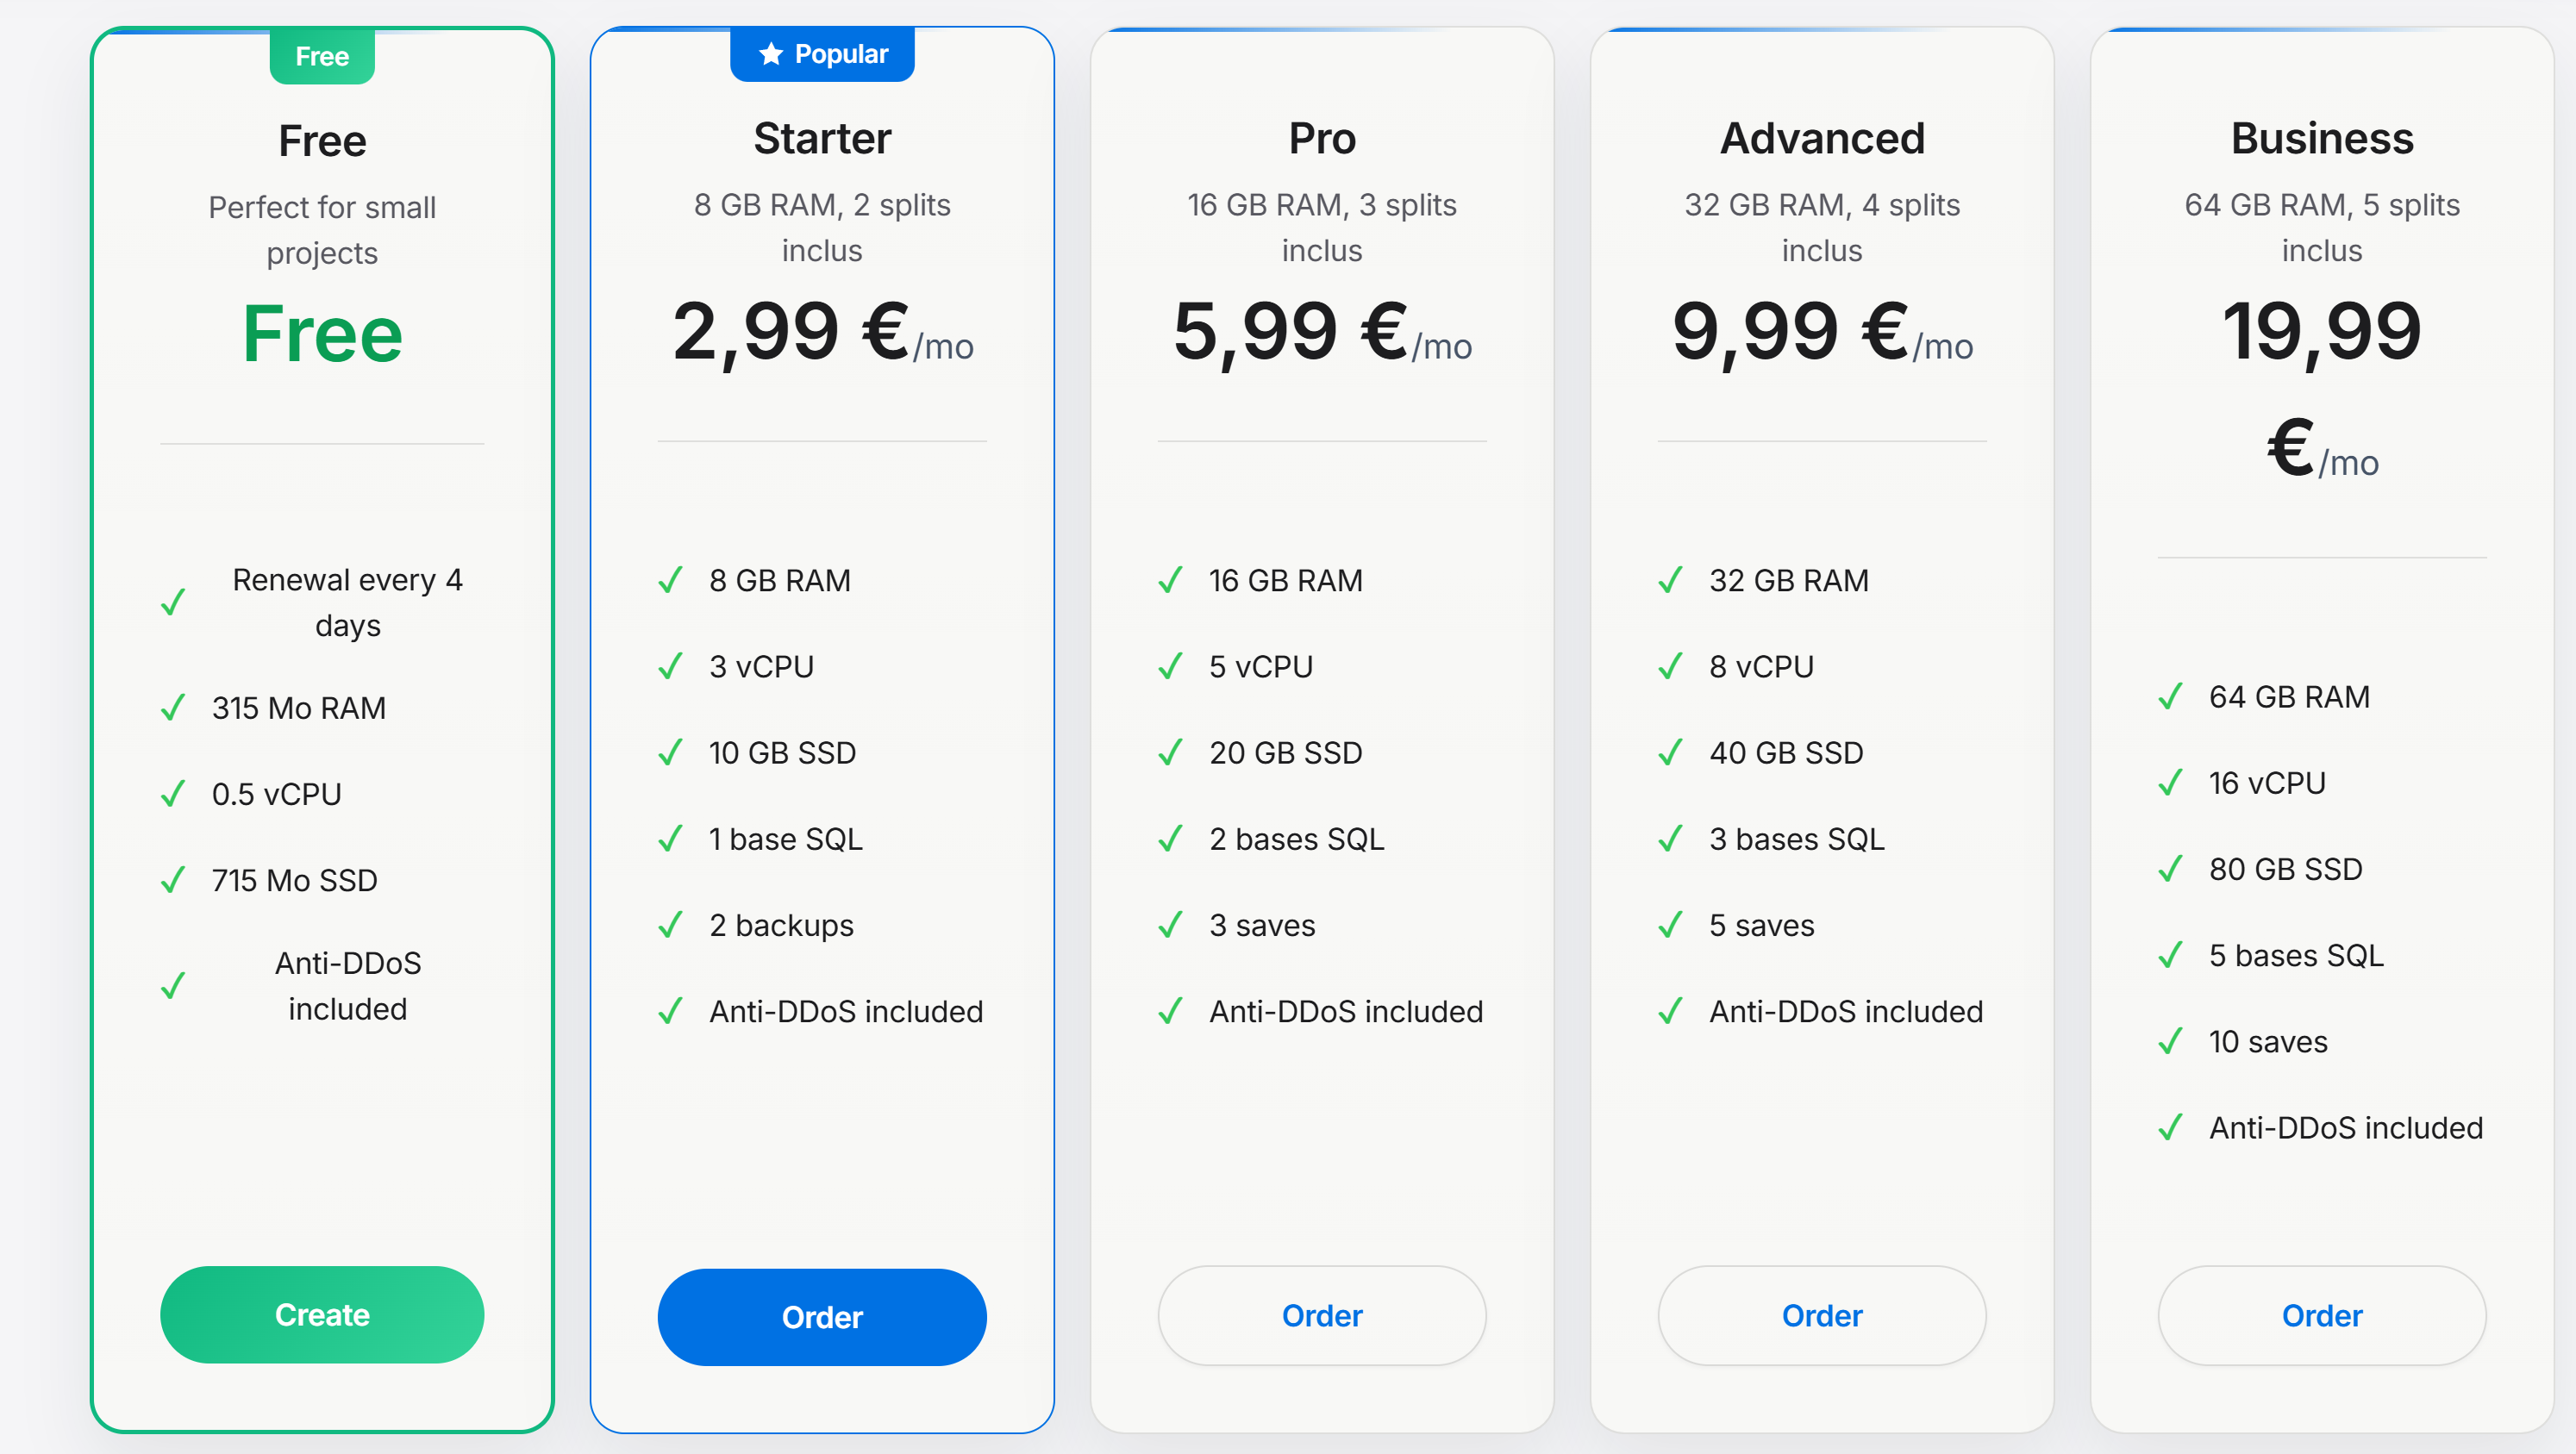This screenshot has width=2576, height=1454.
Task: Click the 19,99 price on Business card
Action: (2322, 331)
